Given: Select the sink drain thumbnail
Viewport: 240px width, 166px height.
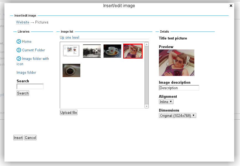Looking at the screenshot, I should click(x=71, y=70).
